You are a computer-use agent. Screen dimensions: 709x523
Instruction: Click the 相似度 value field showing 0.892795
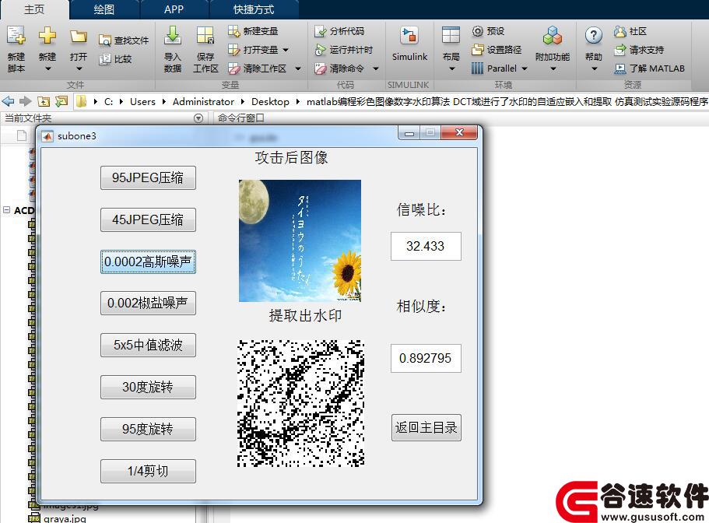(426, 359)
